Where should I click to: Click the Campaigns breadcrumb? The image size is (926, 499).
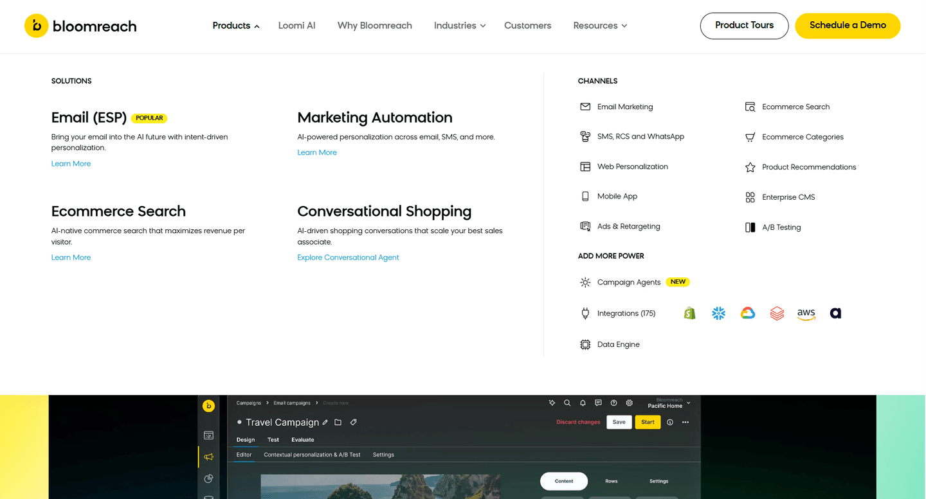[249, 403]
